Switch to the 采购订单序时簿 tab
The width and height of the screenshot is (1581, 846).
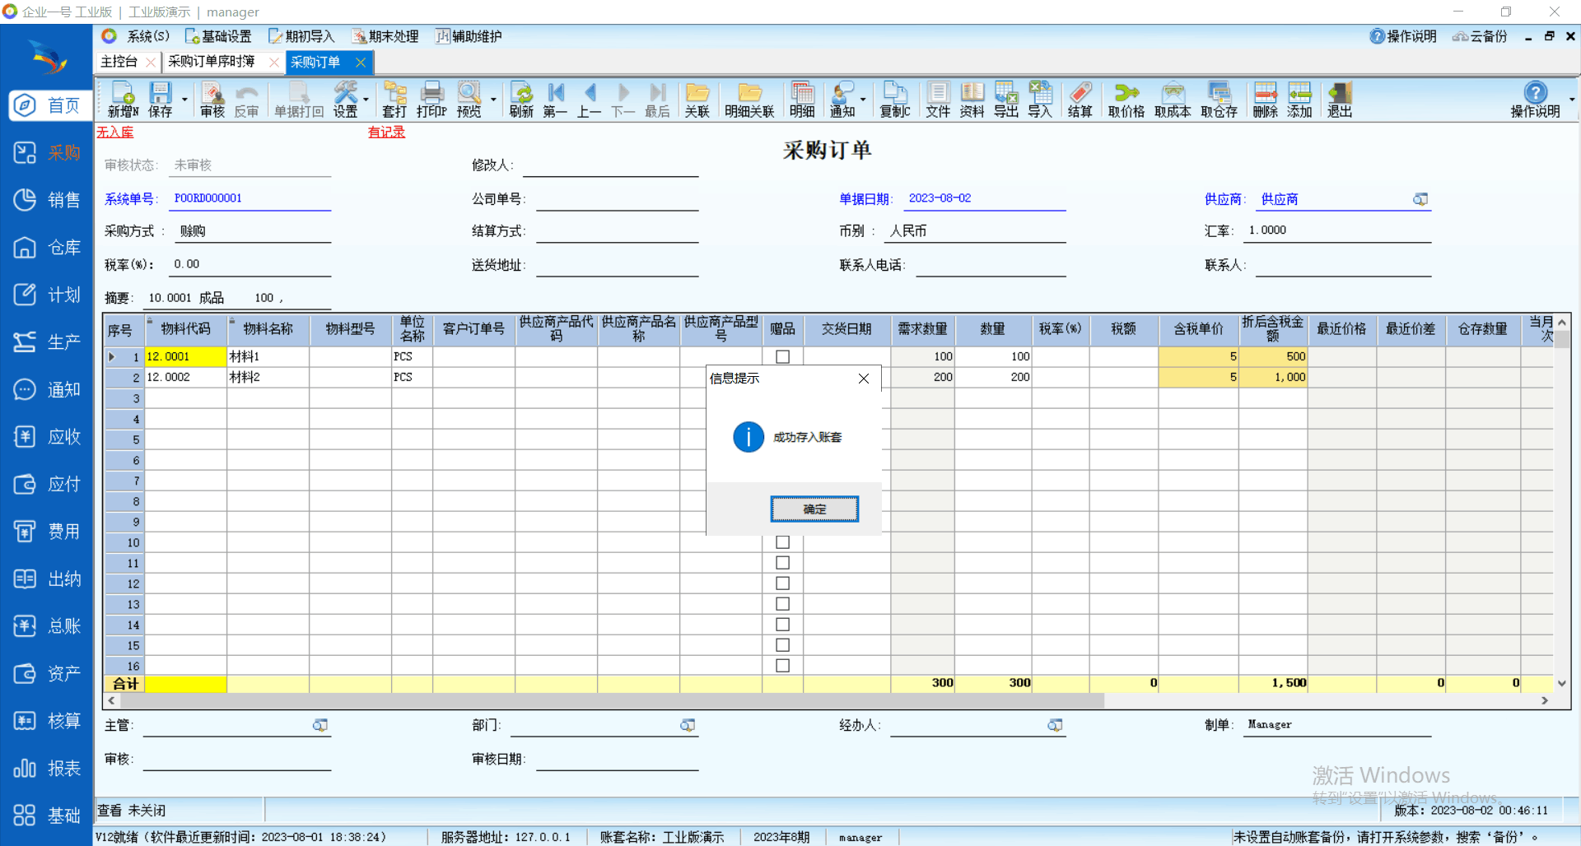pos(212,62)
